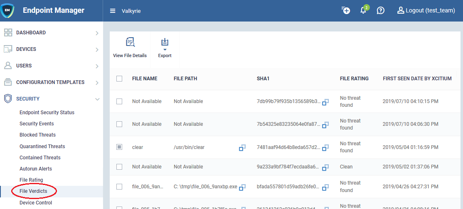Check the row with SHA1 7b54325e83235064e0fa87
Image resolution: width=463 pixels, height=209 pixels.
coord(119,124)
